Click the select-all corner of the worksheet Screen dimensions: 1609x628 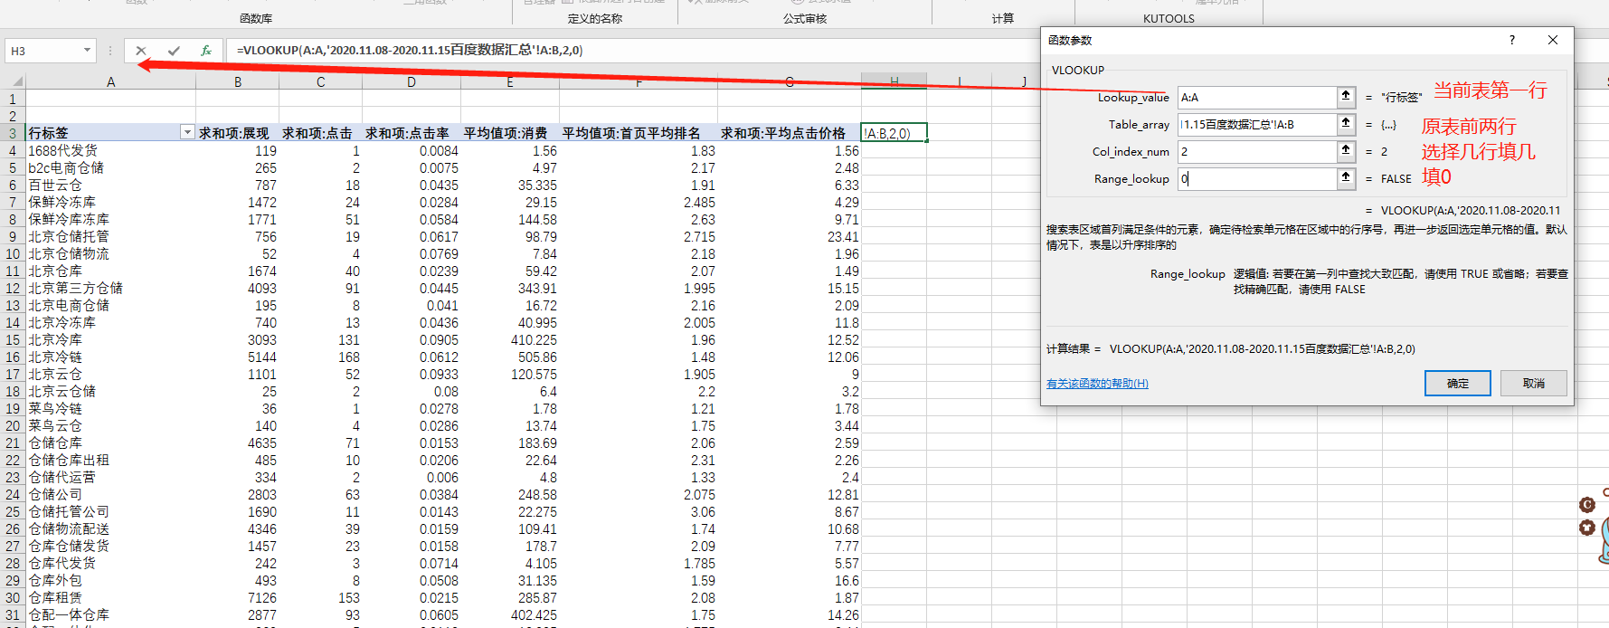click(x=13, y=81)
